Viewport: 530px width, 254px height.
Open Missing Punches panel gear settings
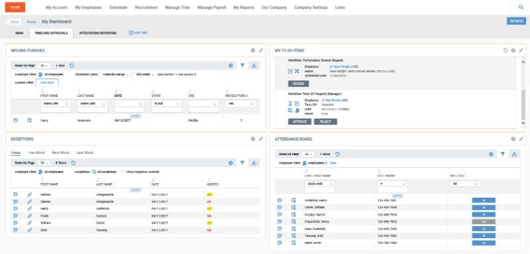point(253,50)
